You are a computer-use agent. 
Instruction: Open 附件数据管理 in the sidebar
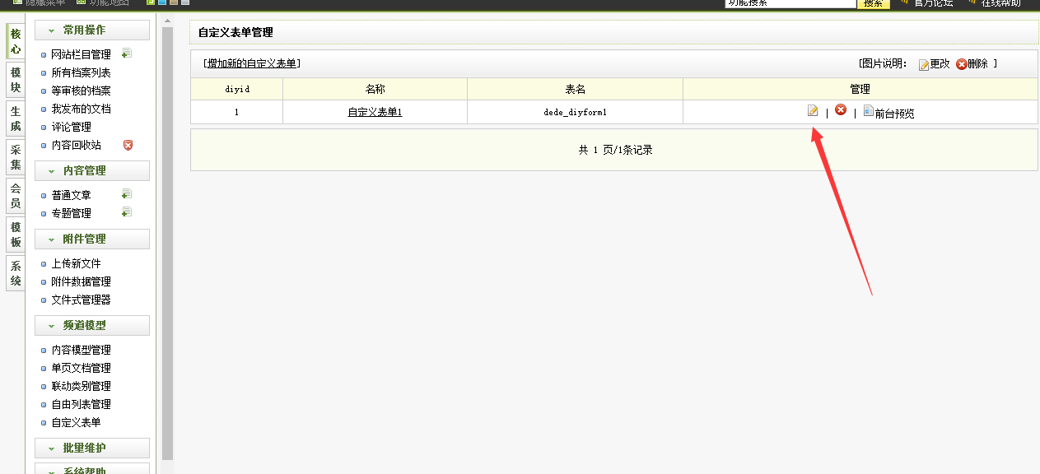(x=81, y=281)
